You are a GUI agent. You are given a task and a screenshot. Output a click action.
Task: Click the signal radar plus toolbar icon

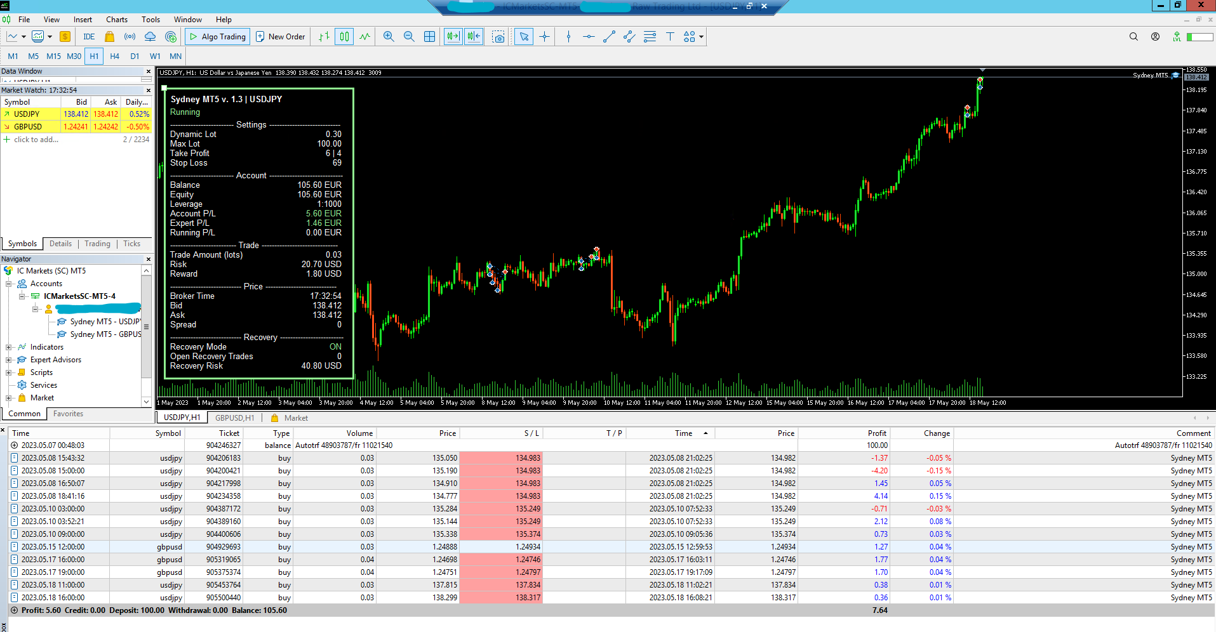tap(170, 37)
